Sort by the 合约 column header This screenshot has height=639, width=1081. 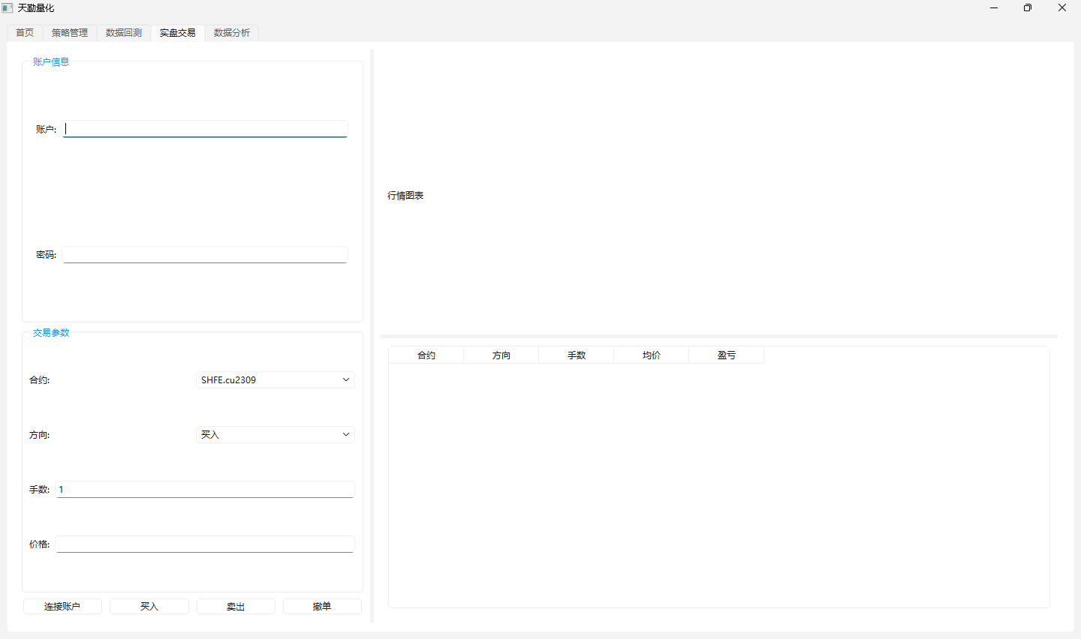pos(426,355)
